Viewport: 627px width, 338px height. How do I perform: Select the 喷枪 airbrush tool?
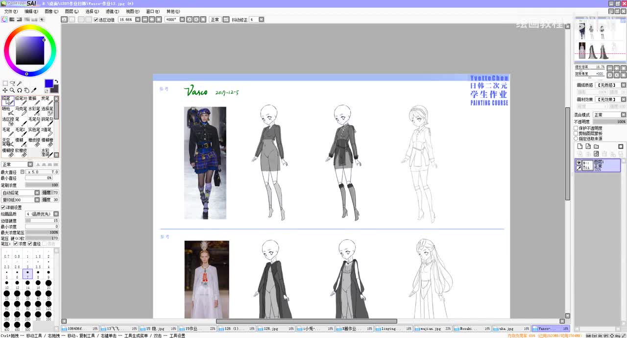tap(7, 111)
